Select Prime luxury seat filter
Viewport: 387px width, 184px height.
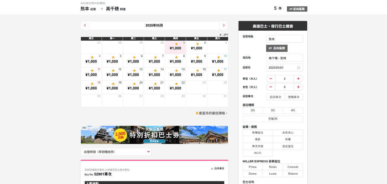coord(253,167)
